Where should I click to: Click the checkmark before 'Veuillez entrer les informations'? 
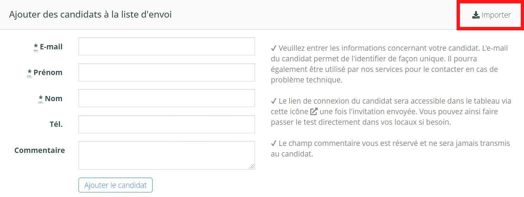[x=274, y=48]
